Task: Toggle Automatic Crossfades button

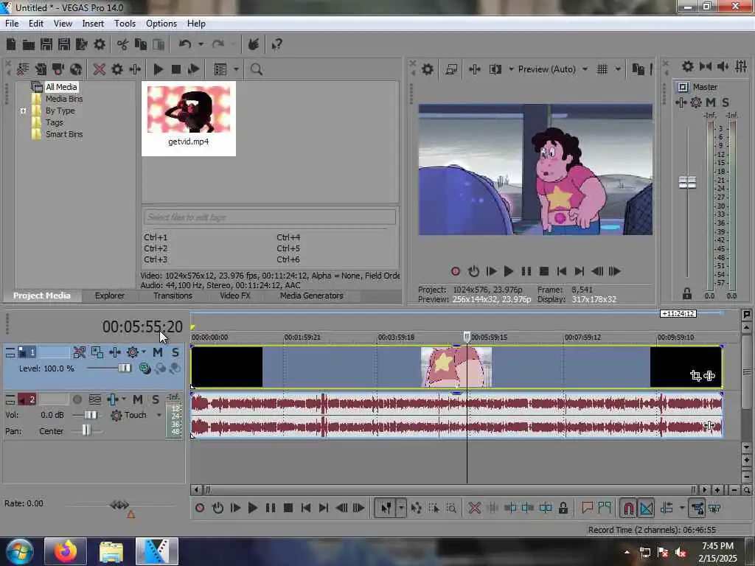Action: pyautogui.click(x=646, y=508)
